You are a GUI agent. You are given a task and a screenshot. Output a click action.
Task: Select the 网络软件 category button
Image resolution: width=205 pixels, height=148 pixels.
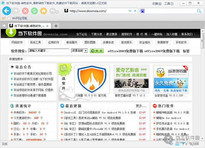(17, 42)
